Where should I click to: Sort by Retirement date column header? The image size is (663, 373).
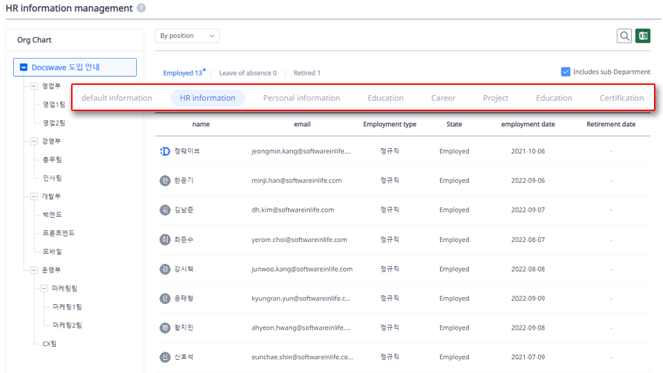611,124
